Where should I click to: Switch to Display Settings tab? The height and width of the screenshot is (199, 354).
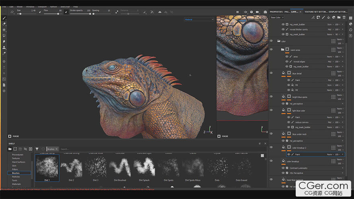[338, 12]
